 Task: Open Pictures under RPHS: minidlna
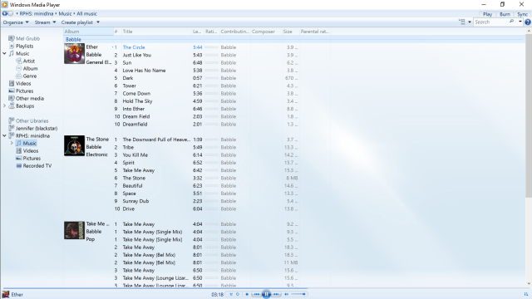tap(28, 159)
